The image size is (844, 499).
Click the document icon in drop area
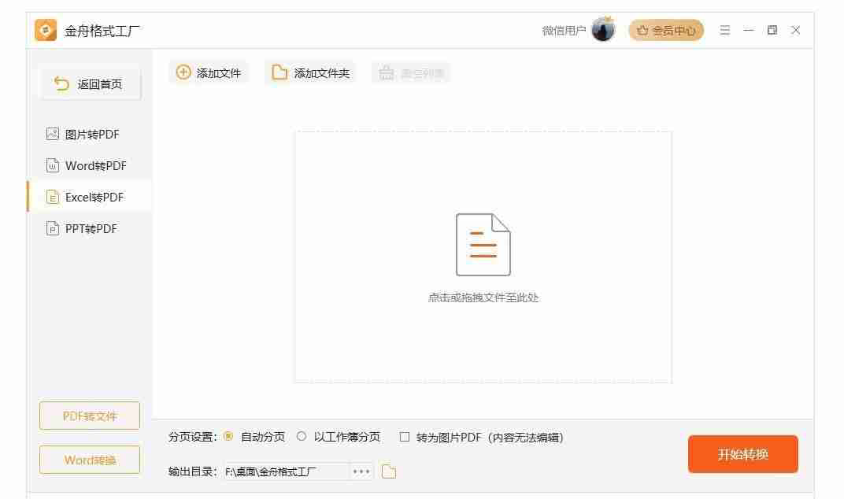pyautogui.click(x=483, y=245)
